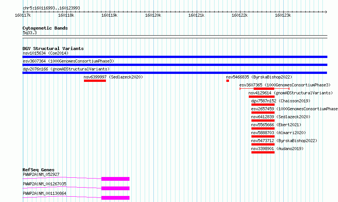The image size is (338, 202).
Task: Select the esv3607364 blue structural variant bar
Action: pos(175,65)
